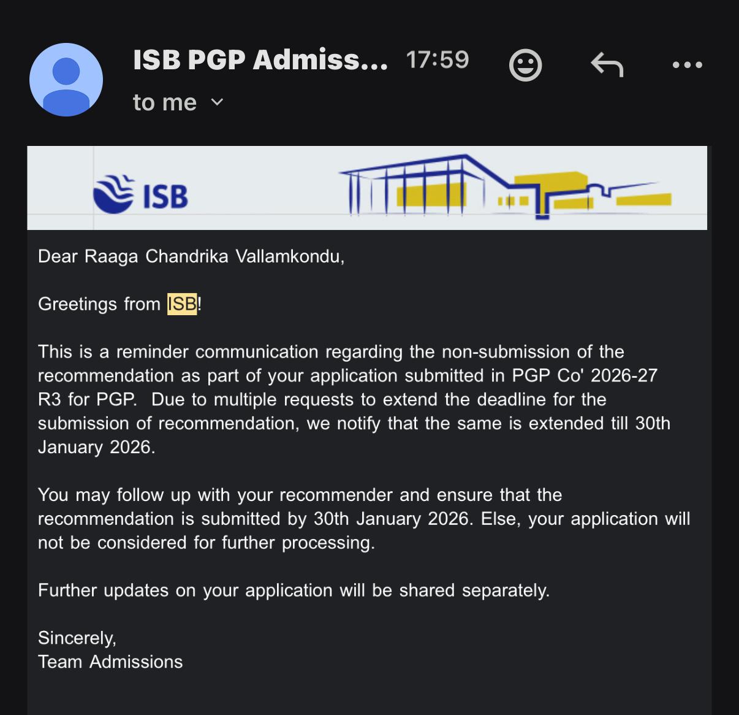Screen dimensions: 739x715
Task: Select the highlighted "ISB" word
Action: [x=182, y=304]
